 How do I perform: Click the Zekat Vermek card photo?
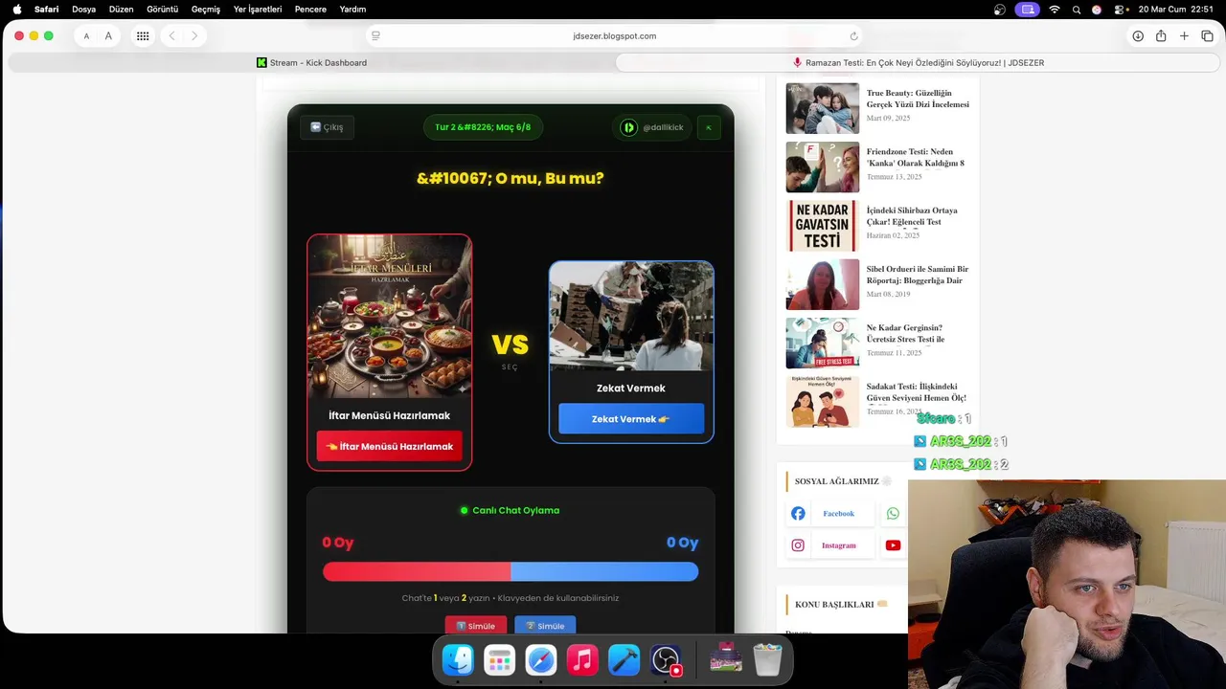[x=631, y=317]
